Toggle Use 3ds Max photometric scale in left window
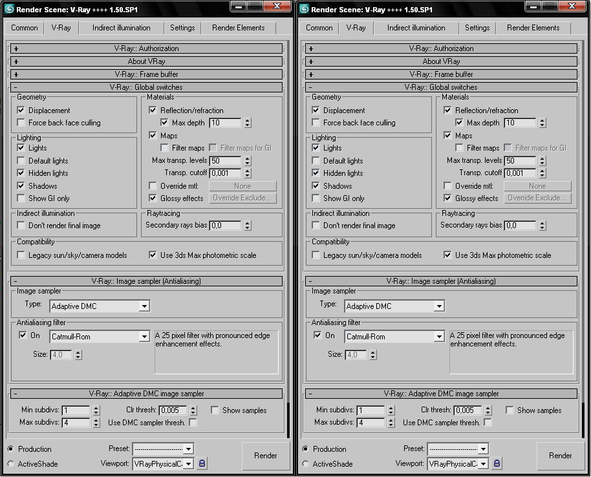The width and height of the screenshot is (591, 477). pos(153,255)
